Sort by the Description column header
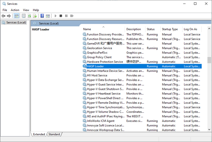 click(135, 29)
